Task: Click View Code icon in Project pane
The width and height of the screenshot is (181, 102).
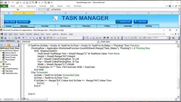Action: click(x=1, y=45)
